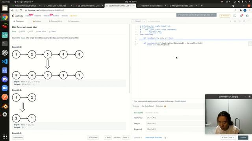Viewport: 252px width, 141px height.
Task: Open Visual Studio Code from the dock
Action: point(5,61)
